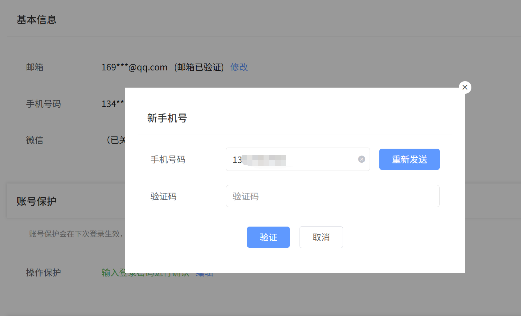This screenshot has width=521, height=316.
Task: Click the 编辑 link beside 操作保护
Action: click(205, 275)
